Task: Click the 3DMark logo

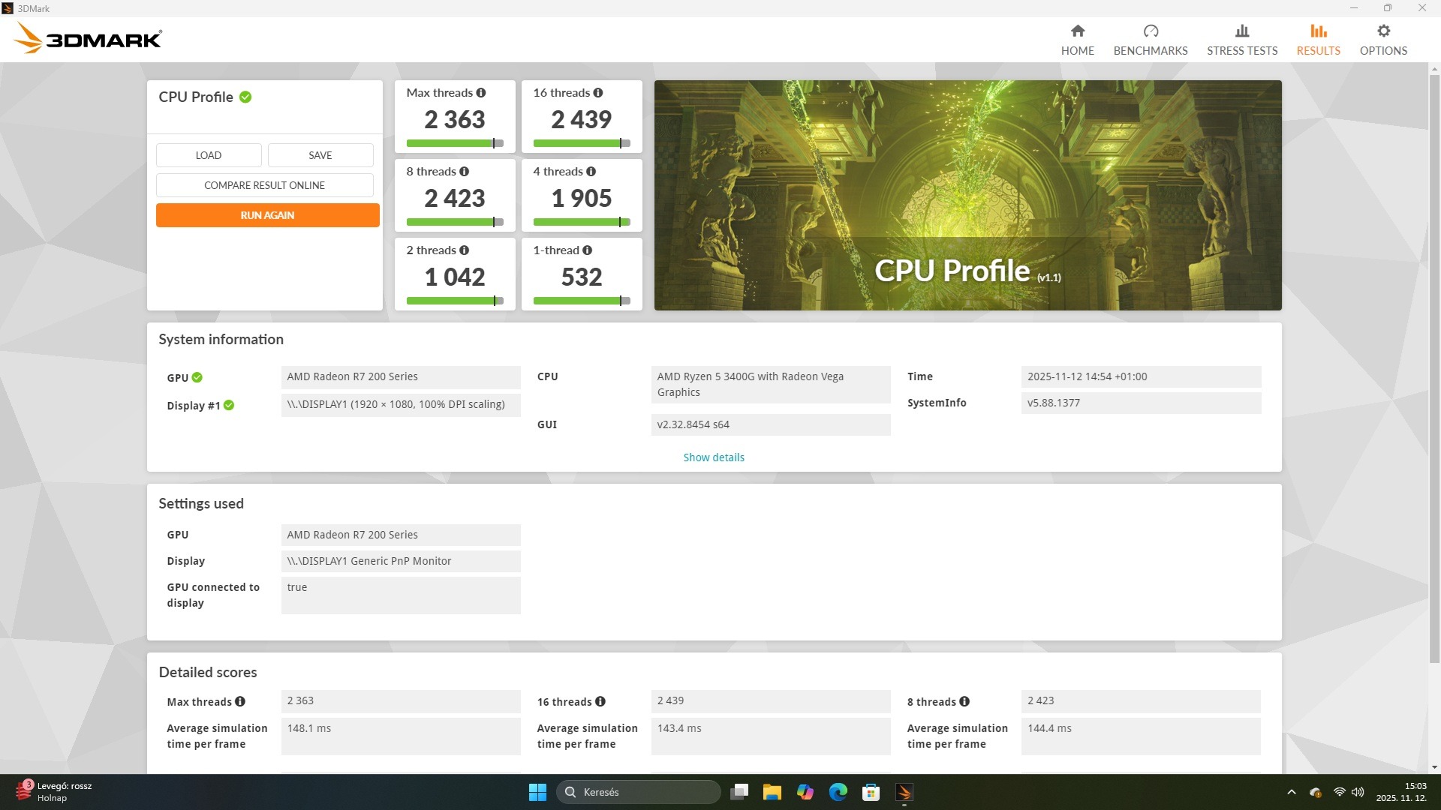Action: pyautogui.click(x=86, y=37)
